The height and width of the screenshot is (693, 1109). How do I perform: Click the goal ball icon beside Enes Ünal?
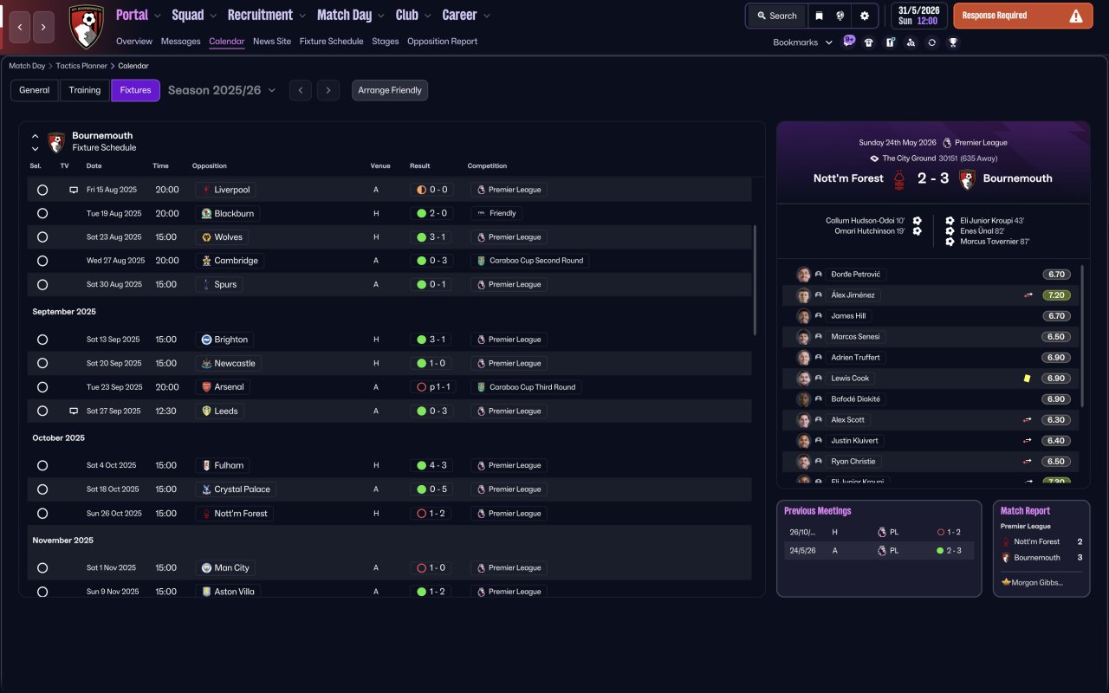(950, 231)
